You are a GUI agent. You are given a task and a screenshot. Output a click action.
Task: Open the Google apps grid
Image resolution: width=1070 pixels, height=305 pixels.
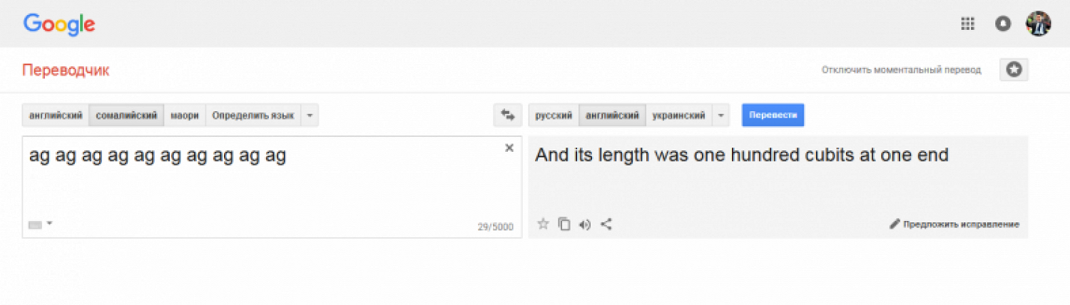coord(968,24)
